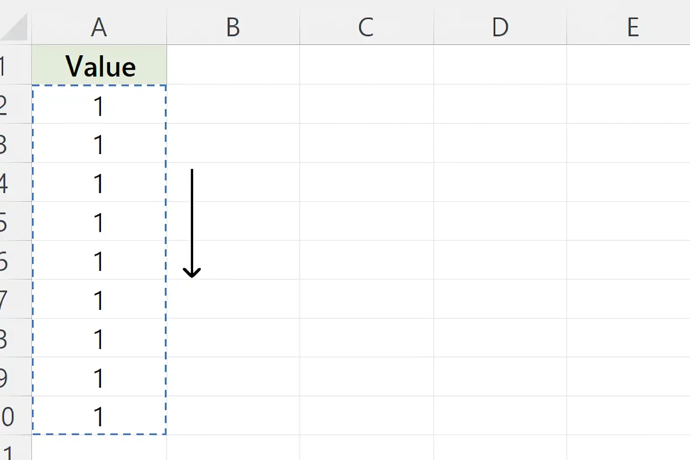Click empty cell B8
Viewport: 690px width, 460px height.
(233, 338)
